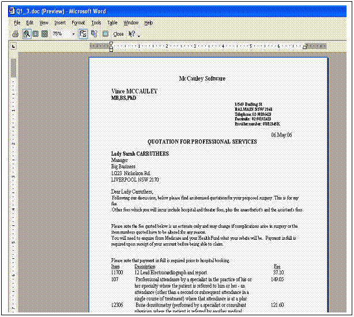Click the right indent marker on ruler

tap(305, 47)
